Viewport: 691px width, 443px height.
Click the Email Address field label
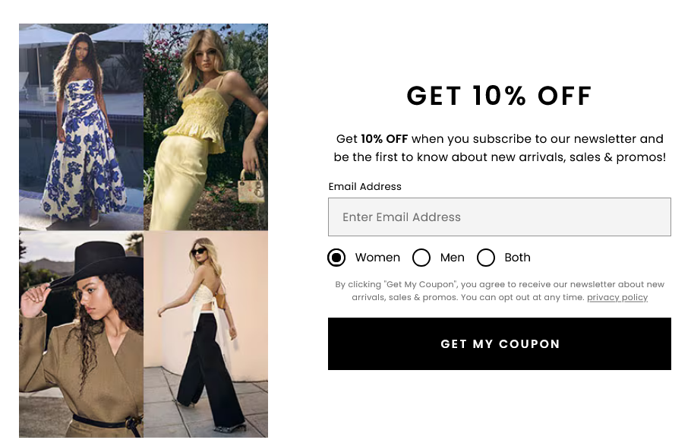(x=365, y=186)
